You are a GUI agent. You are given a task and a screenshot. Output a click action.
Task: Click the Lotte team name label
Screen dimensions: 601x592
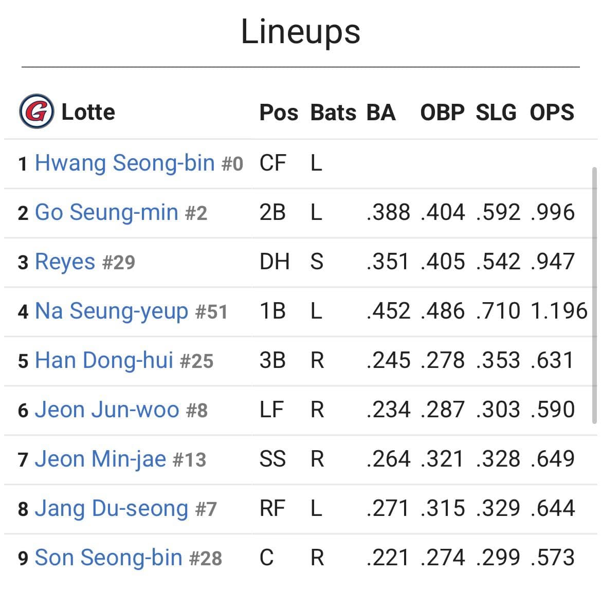pyautogui.click(x=88, y=112)
